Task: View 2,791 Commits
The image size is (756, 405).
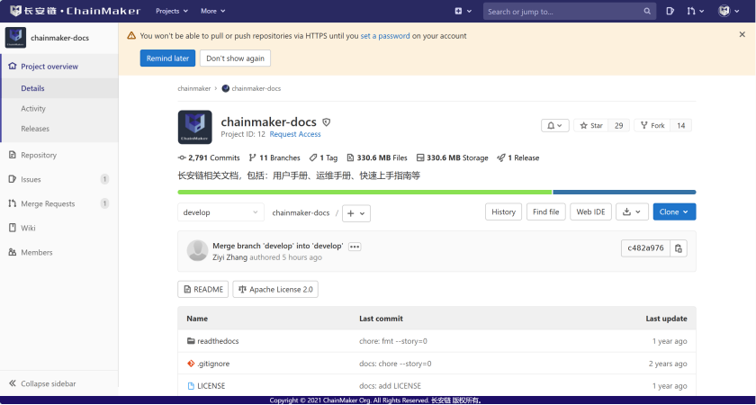Action: pos(209,158)
